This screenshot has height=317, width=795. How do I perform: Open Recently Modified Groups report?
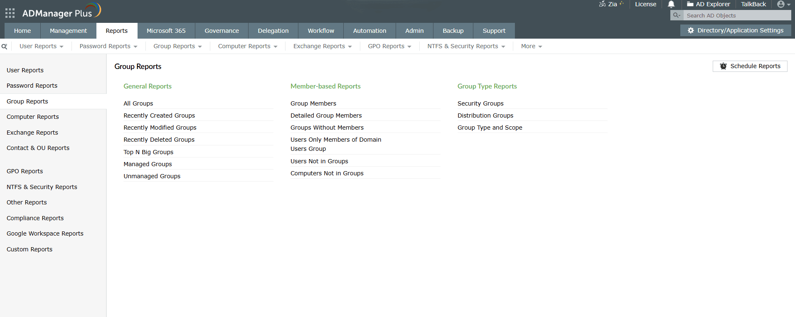coord(160,128)
